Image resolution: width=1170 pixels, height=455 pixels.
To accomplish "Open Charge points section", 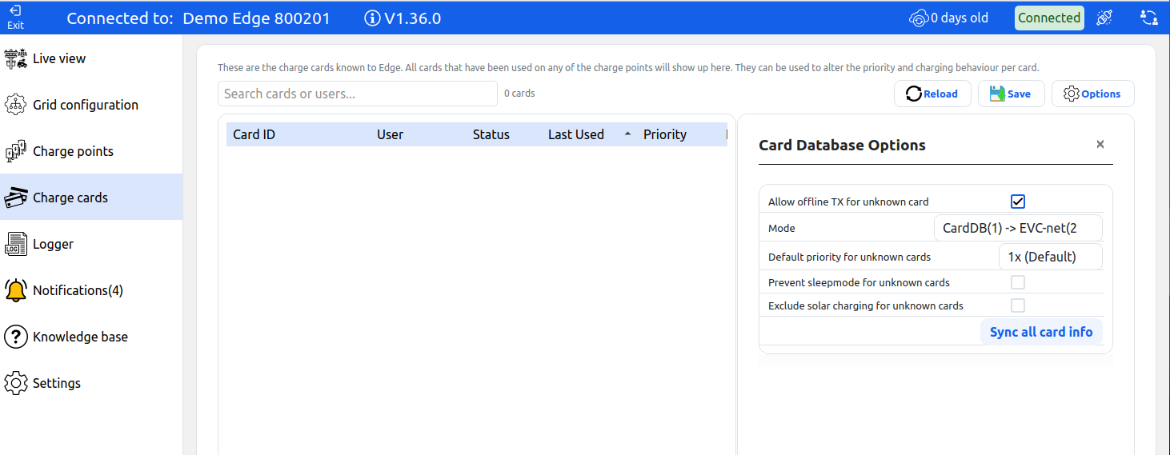I will click(x=91, y=151).
